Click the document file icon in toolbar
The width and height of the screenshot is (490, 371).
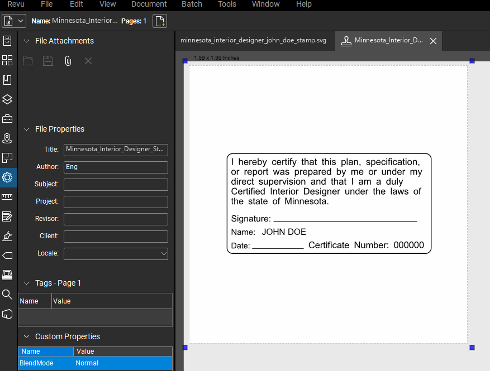[8, 21]
